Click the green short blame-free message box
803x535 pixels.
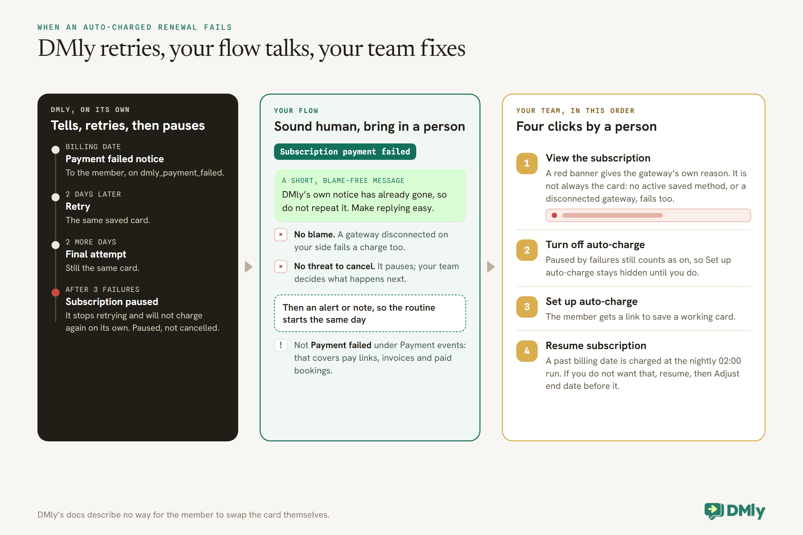[370, 195]
